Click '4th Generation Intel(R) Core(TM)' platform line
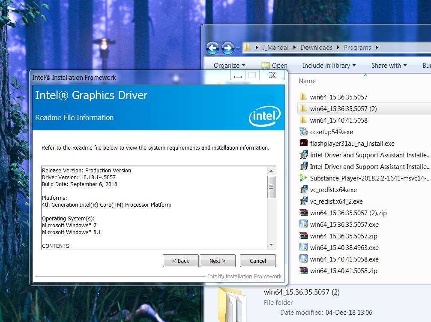The height and width of the screenshot is (322, 431). click(x=107, y=205)
